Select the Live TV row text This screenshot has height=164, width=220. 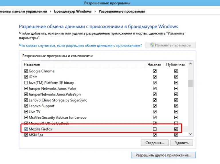point(34,112)
